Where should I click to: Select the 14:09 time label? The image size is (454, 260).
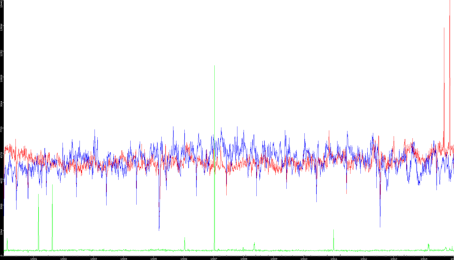274,259
